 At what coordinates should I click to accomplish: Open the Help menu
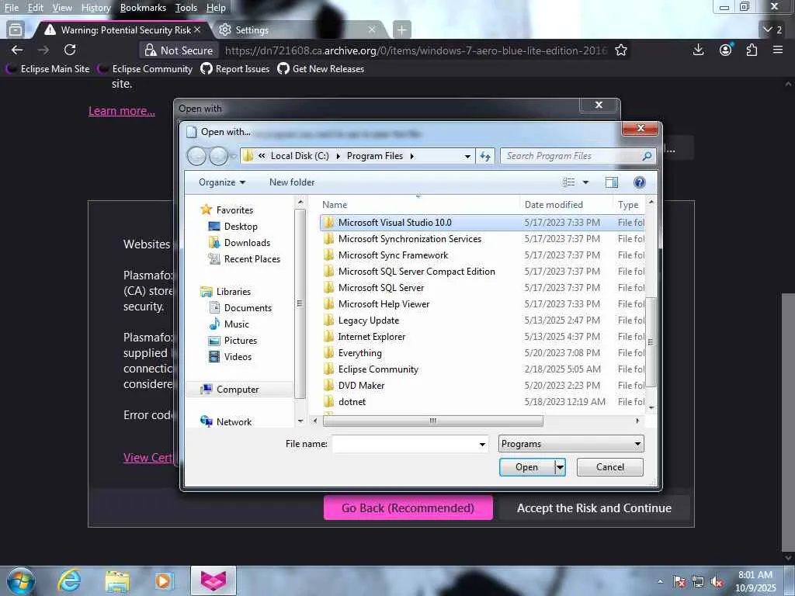click(216, 8)
